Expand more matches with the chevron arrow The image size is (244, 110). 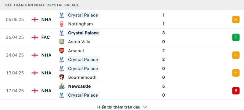145,107
